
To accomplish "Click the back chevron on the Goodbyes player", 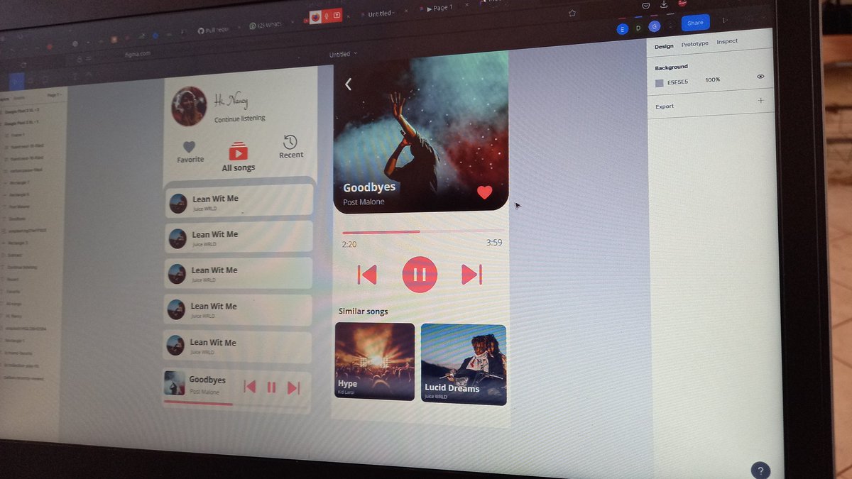I will (348, 84).
